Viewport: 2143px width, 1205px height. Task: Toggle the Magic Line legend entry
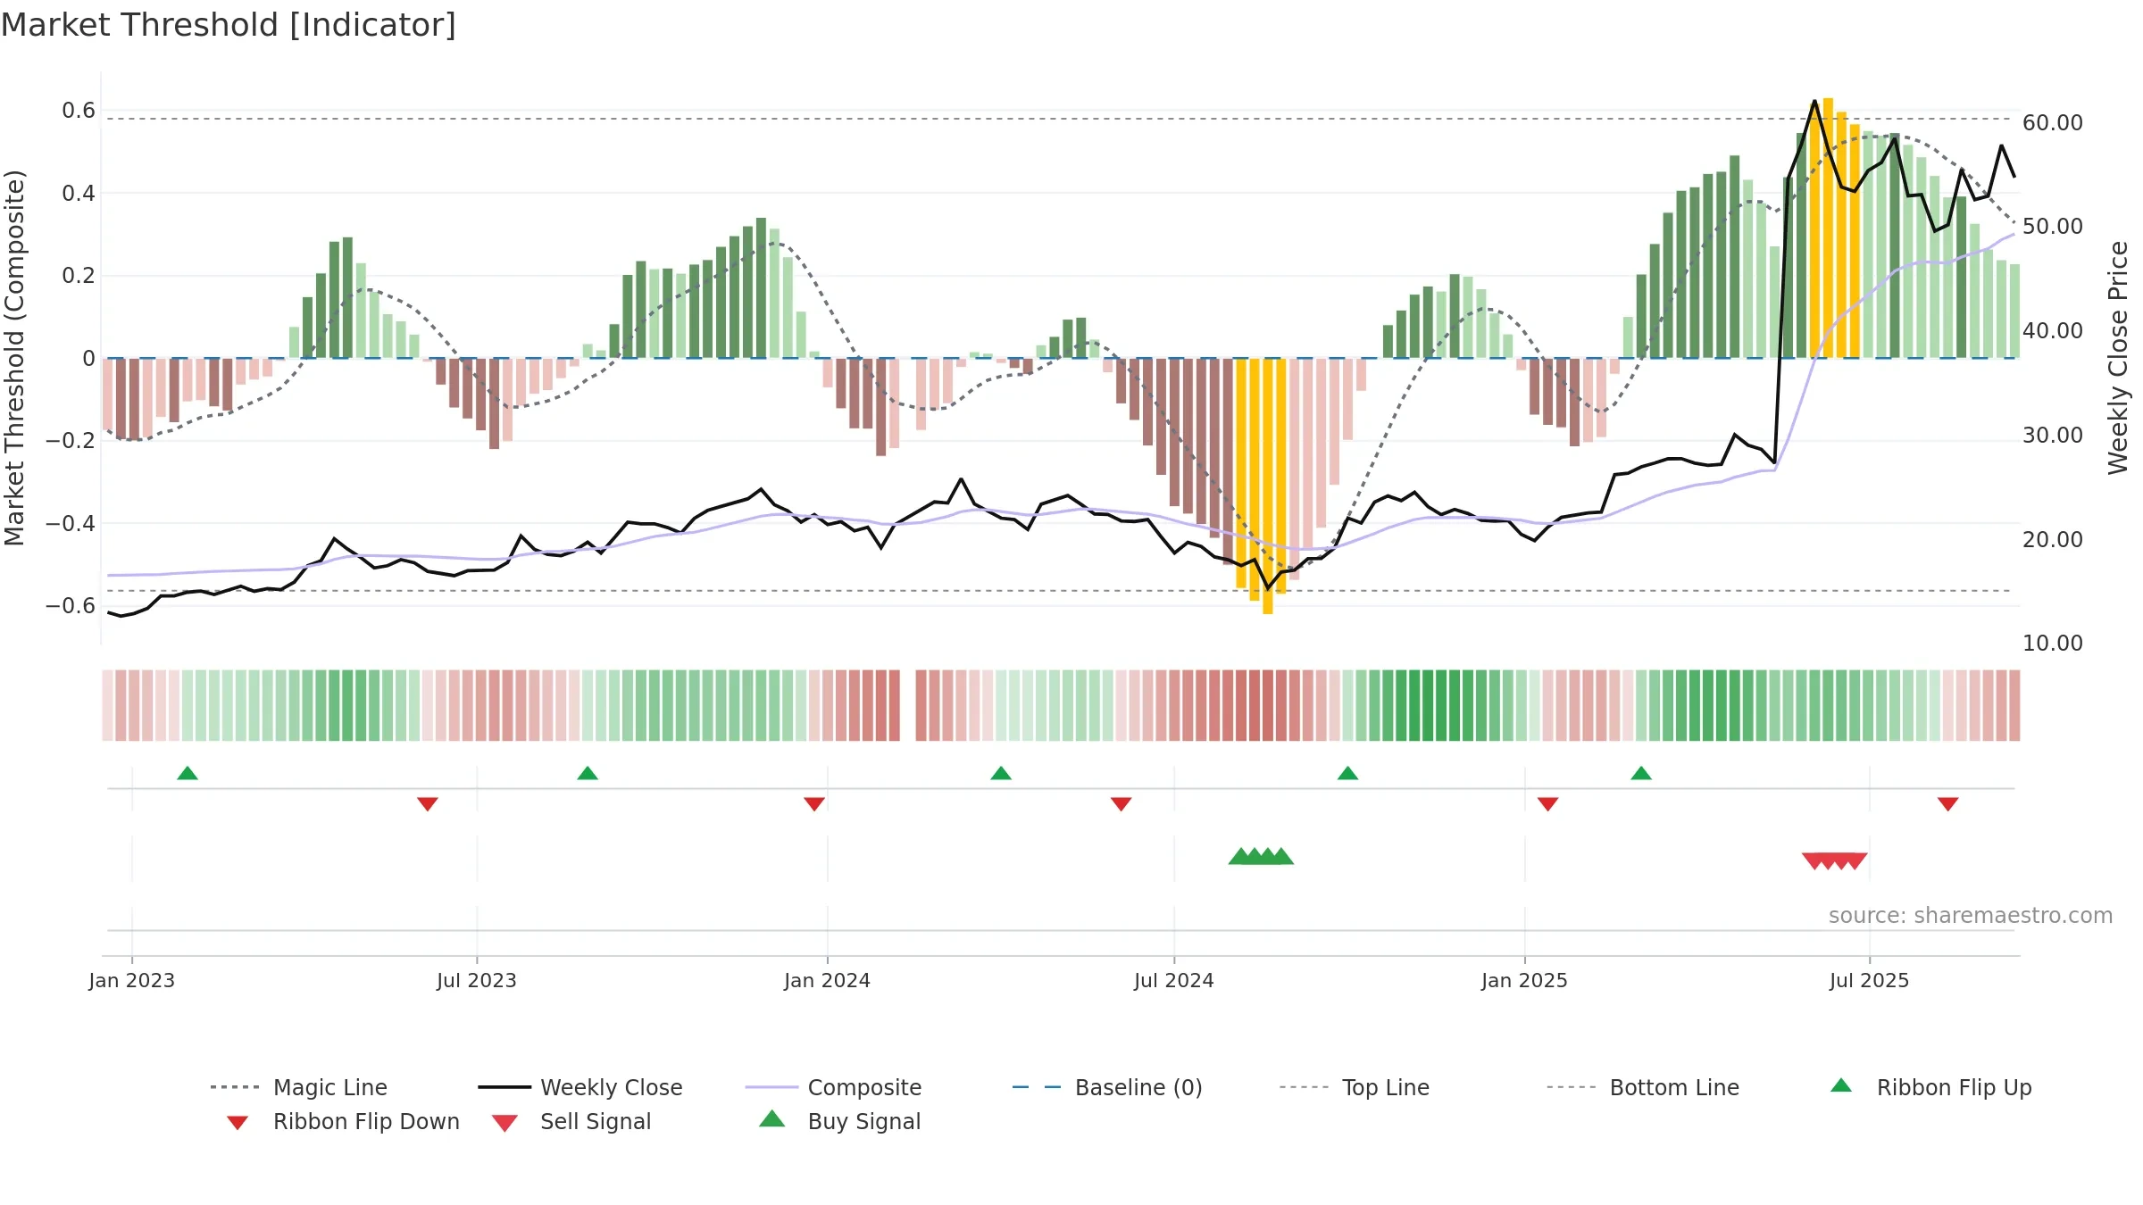click(x=299, y=1087)
